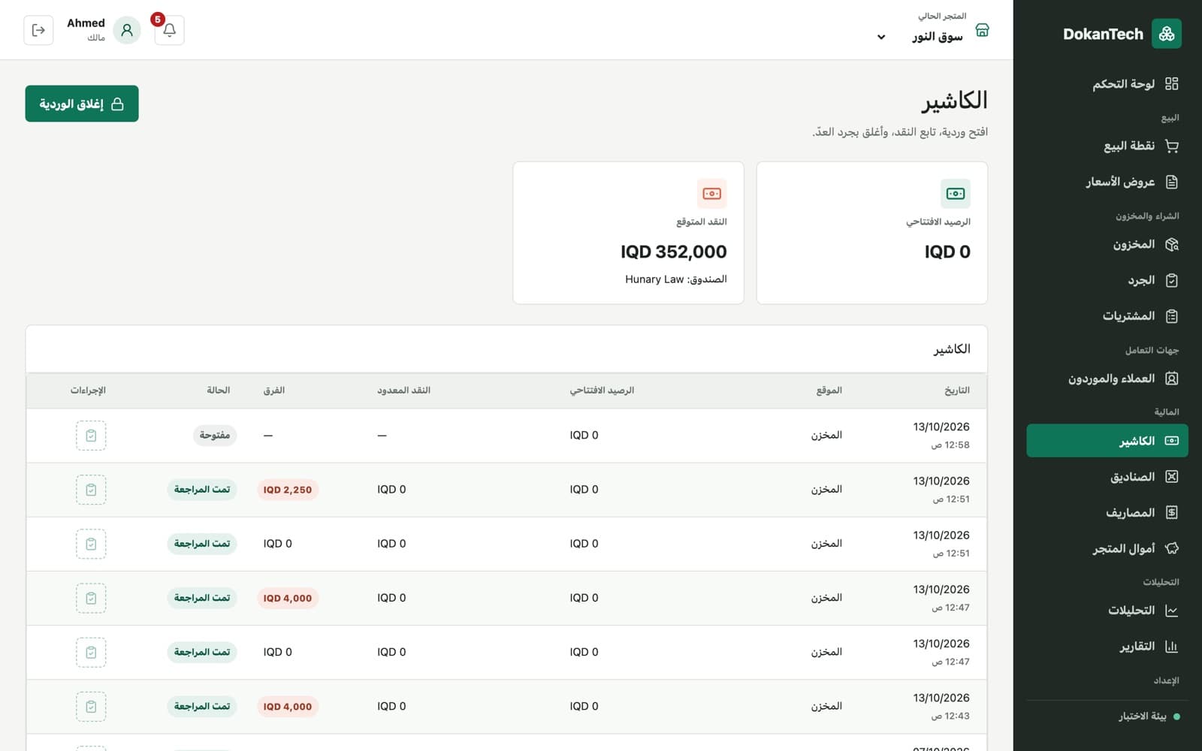This screenshot has height=751, width=1202.
Task: Open التحليلات line chart icon
Action: pos(1171,611)
